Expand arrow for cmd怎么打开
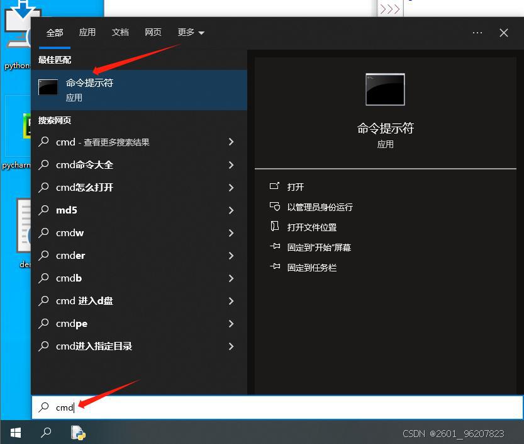Viewport: 524px width, 444px height. pyautogui.click(x=231, y=188)
